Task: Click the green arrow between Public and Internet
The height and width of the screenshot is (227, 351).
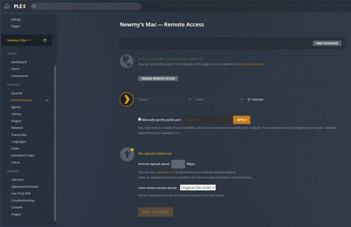Action: [x=242, y=99]
